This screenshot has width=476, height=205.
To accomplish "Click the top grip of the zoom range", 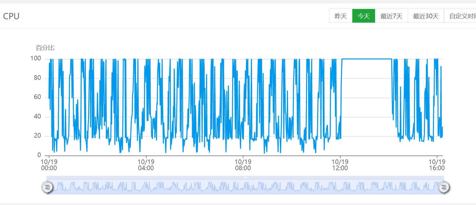I will 245,177.
